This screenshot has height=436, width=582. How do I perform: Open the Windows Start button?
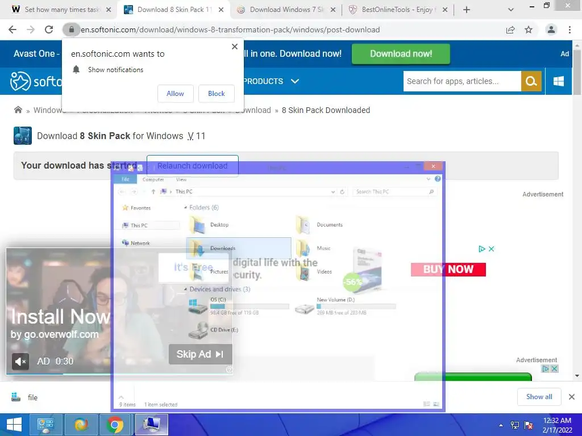click(14, 425)
